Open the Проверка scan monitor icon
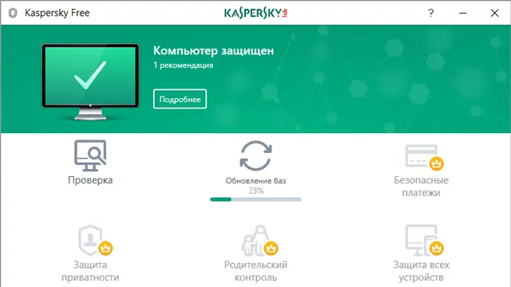The width and height of the screenshot is (511, 287). [x=90, y=155]
